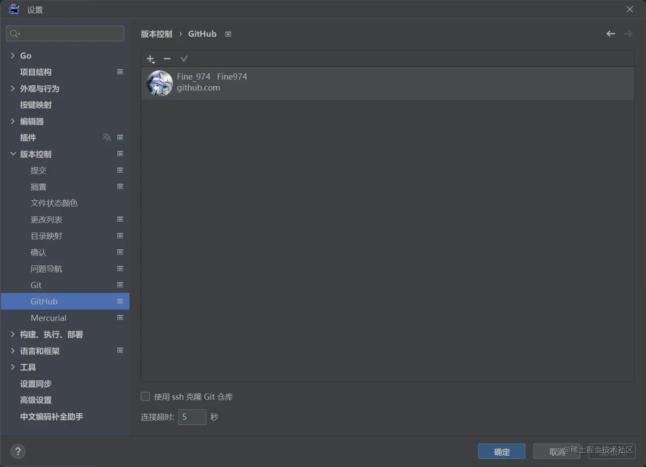
Task: Click the GoLand logo in title bar
Action: (x=14, y=9)
